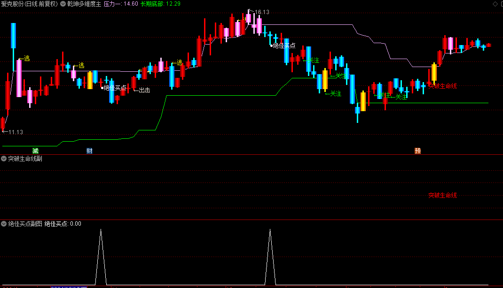The image size is (503, 288).
Task: Open the dropdown arrow beside 爱克股份 title
Action: pyautogui.click(x=63, y=4)
